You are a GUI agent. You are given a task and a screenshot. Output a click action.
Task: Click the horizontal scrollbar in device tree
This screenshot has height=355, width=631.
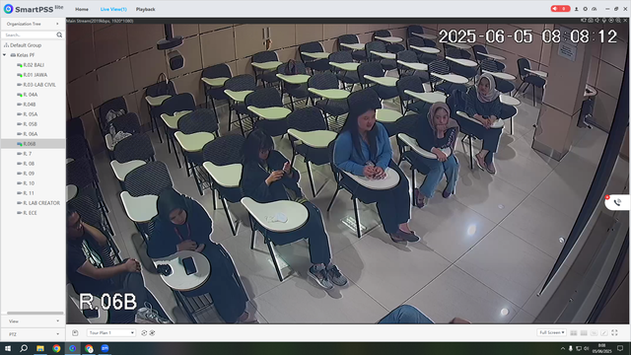(x=35, y=313)
